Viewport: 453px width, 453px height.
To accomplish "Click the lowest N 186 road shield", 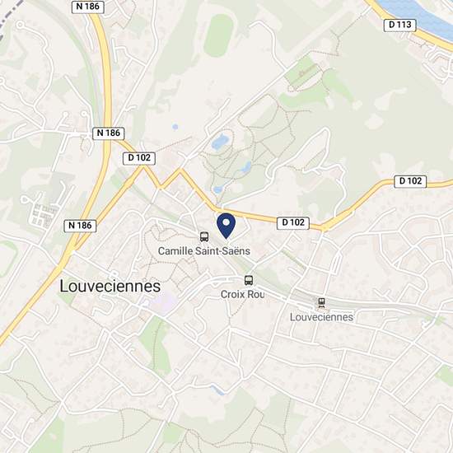I will (x=80, y=226).
